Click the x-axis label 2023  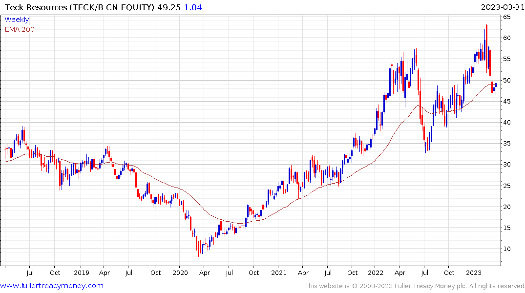click(474, 272)
